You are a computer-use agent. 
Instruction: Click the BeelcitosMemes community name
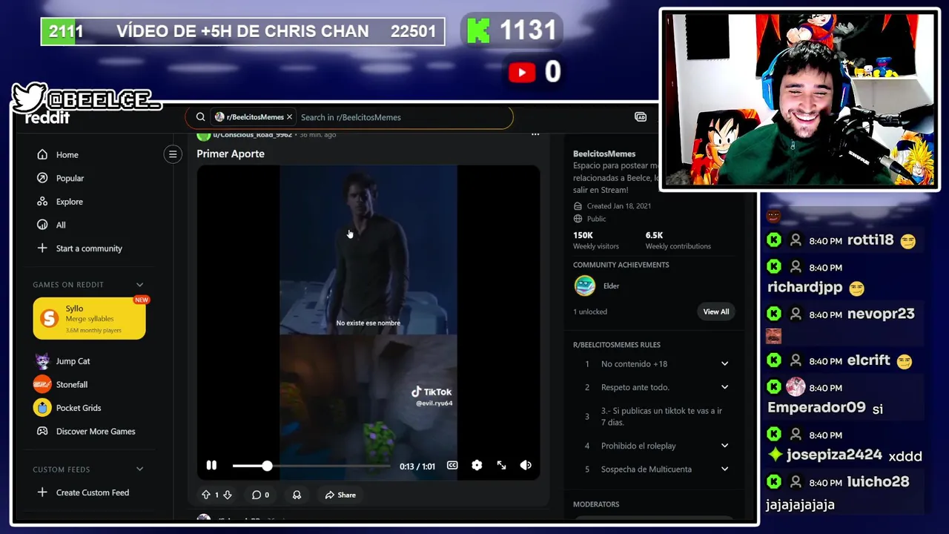tap(604, 154)
